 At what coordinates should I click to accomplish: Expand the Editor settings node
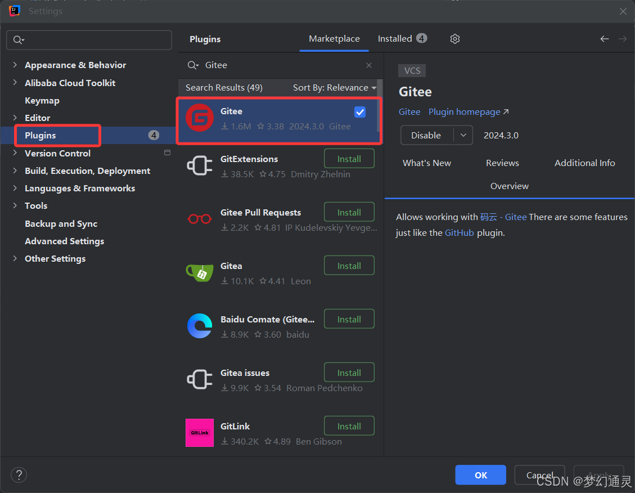tap(15, 118)
